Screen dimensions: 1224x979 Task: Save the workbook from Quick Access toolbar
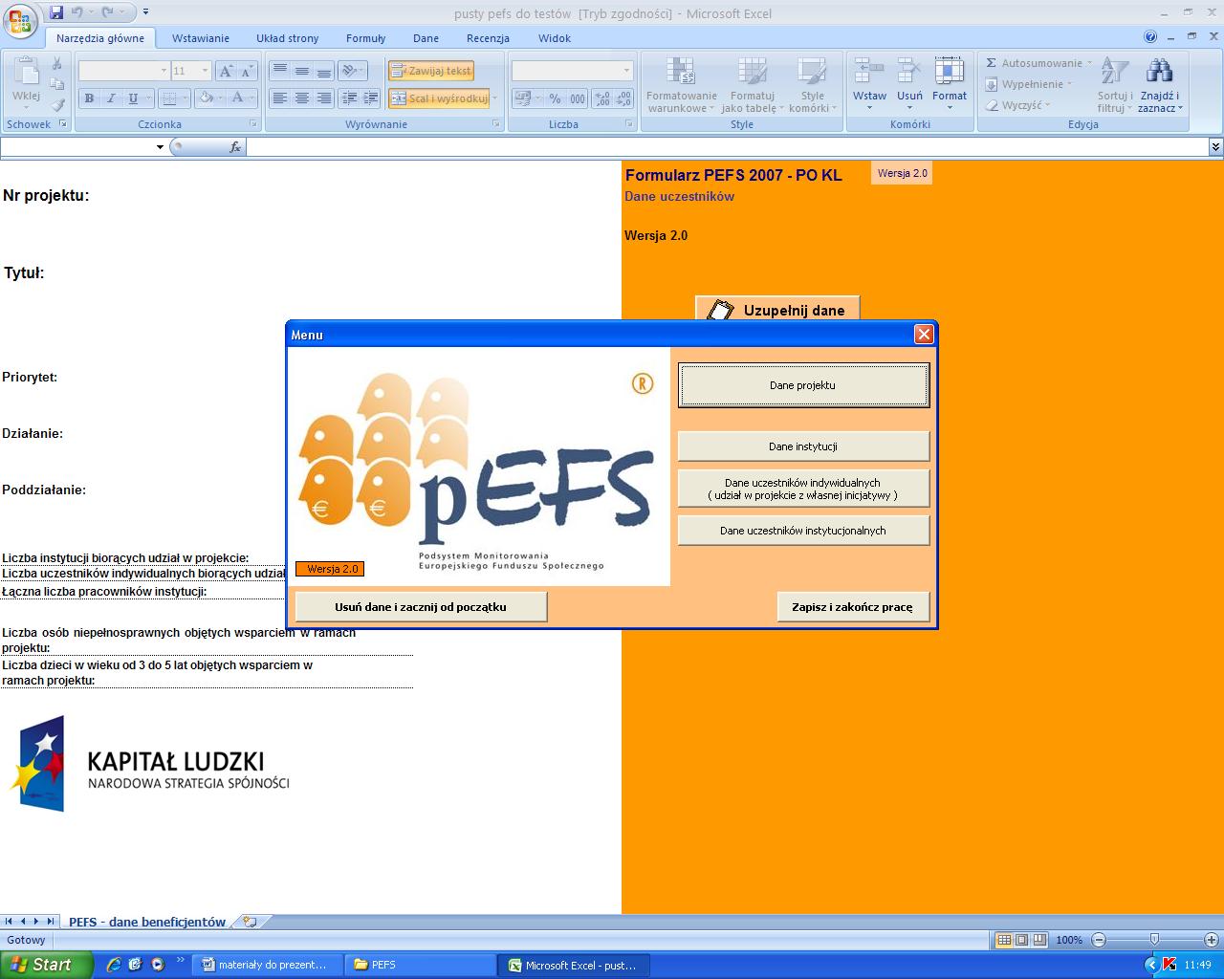(x=56, y=12)
